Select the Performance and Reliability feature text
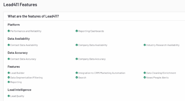185x101 pixels. click(x=26, y=31)
